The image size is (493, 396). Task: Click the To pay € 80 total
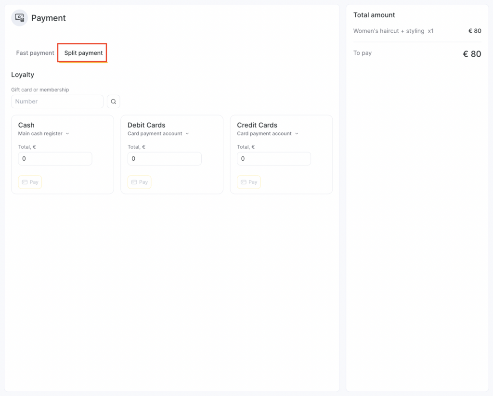tap(472, 54)
